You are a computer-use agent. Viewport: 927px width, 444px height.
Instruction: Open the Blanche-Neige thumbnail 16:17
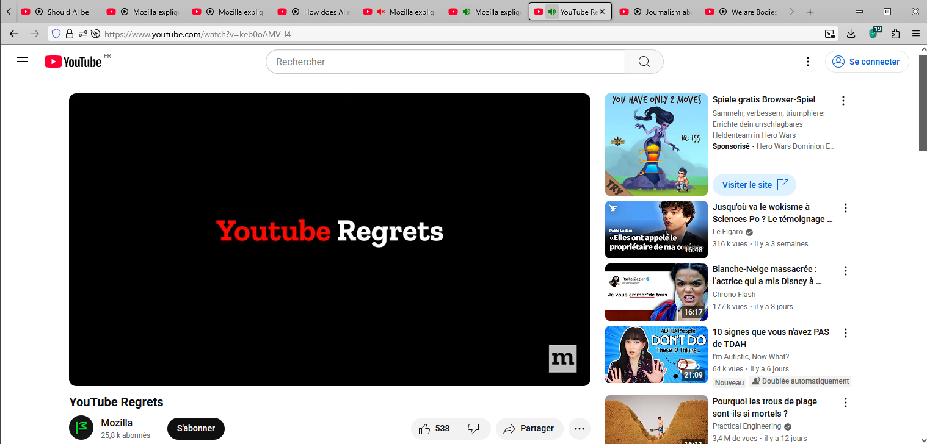tap(656, 292)
